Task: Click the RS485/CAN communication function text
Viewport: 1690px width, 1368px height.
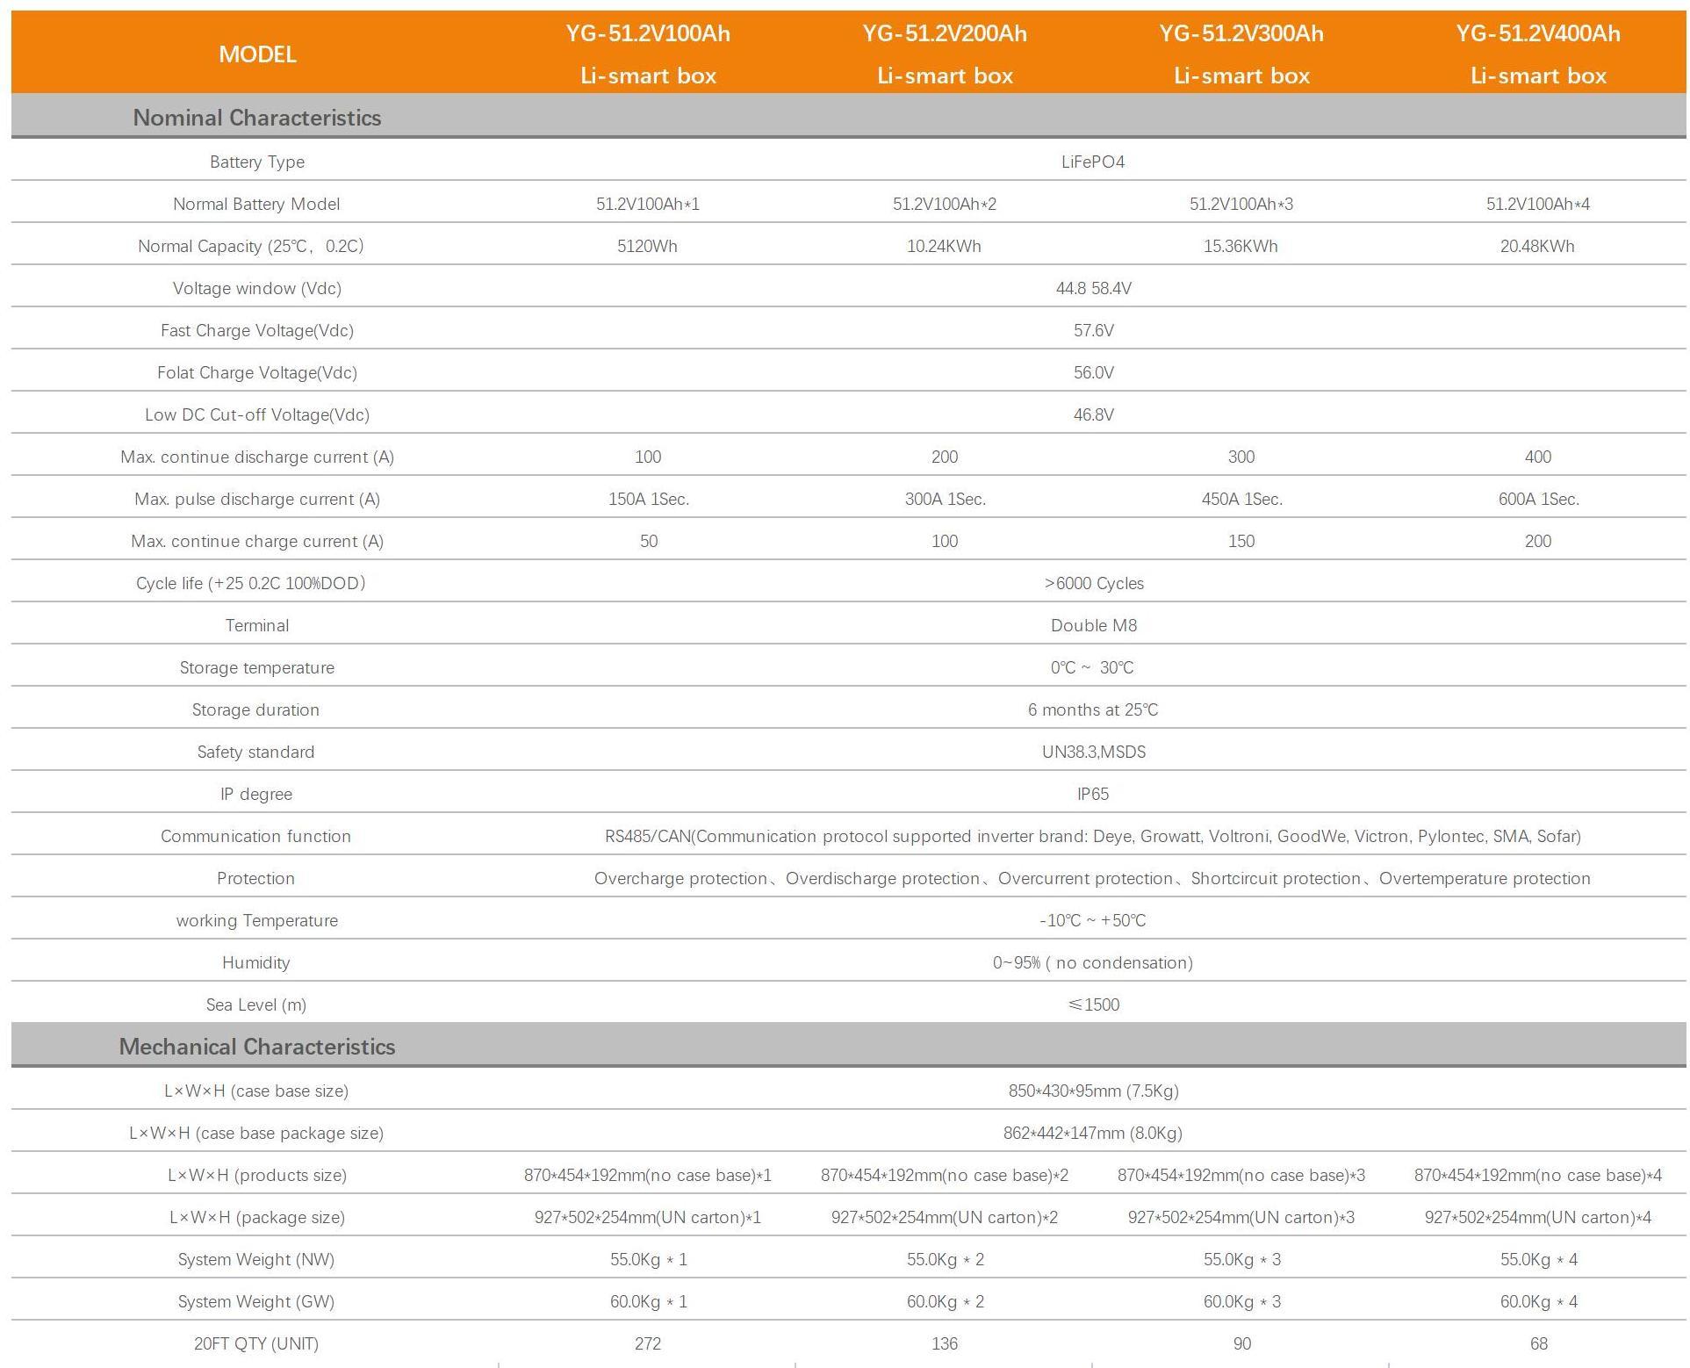Action: click(1093, 836)
